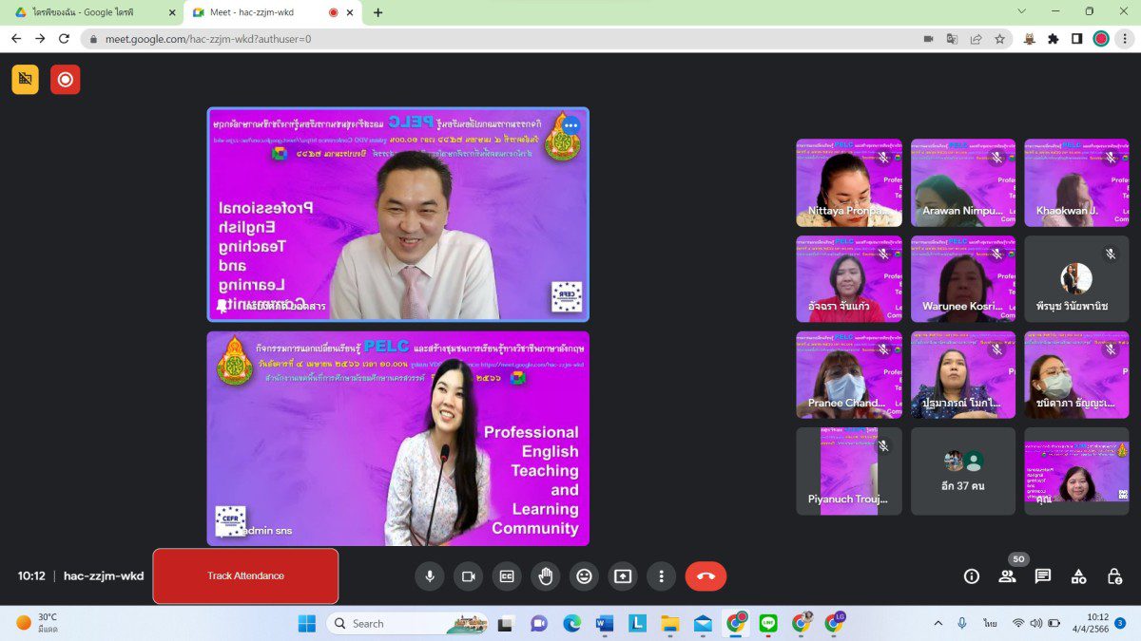Open the emoji reactions panel
1141x641 pixels.
pos(584,575)
